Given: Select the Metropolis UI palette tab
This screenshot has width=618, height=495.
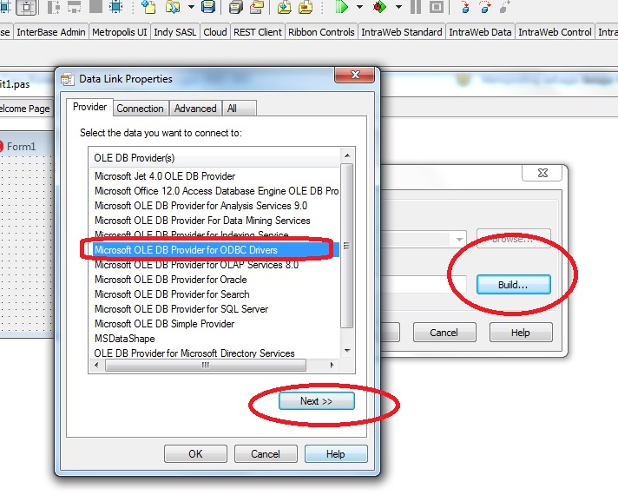Looking at the screenshot, I should [x=120, y=32].
